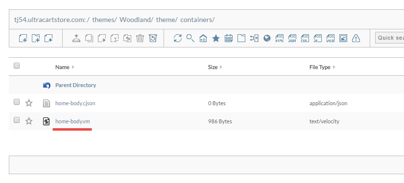The height and width of the screenshot is (183, 404).
Task: Toggle the select-all checkbox in header
Action: point(17,66)
